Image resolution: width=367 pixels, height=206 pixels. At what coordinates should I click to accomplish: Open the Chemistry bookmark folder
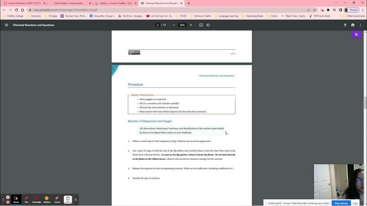pyautogui.click(x=34, y=16)
